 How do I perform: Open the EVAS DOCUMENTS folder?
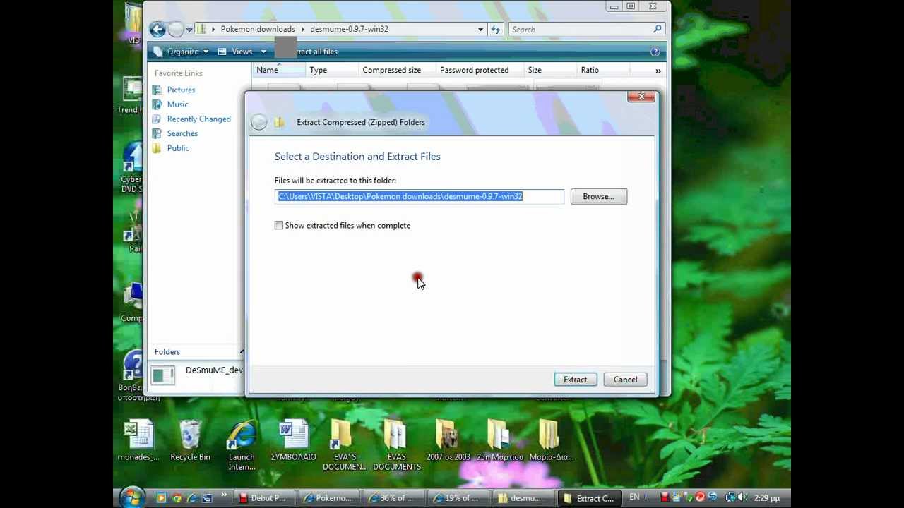point(397,445)
